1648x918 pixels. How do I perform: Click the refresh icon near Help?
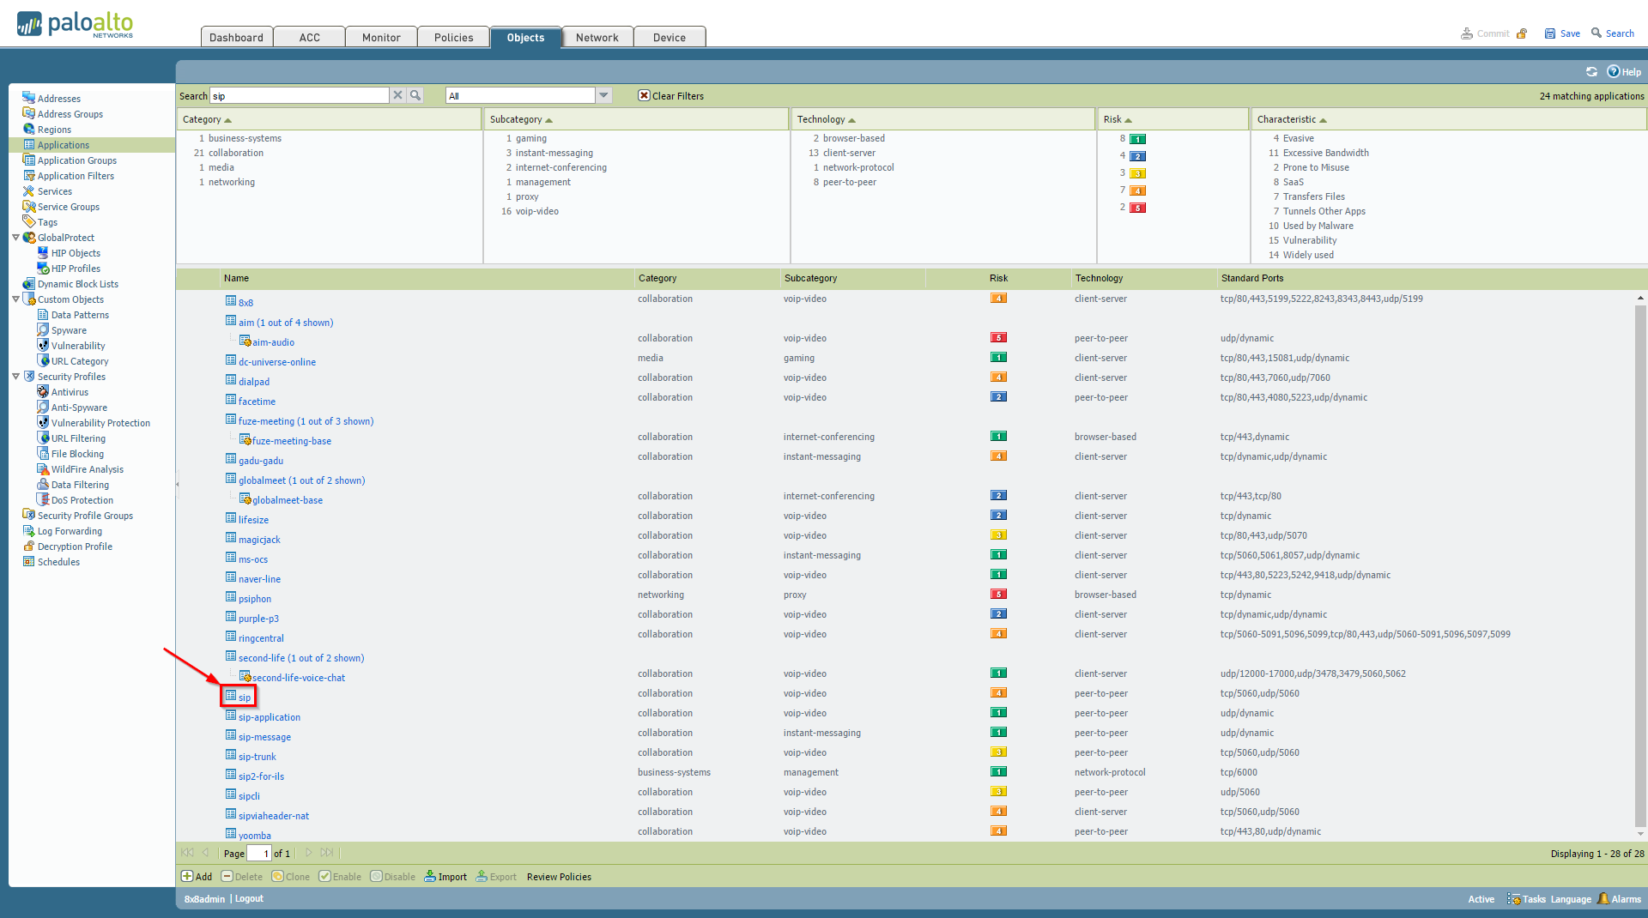1591,72
